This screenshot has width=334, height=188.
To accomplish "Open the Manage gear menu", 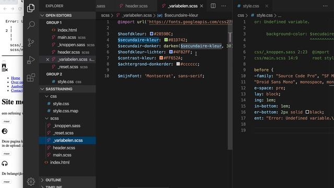I will pos(31,181).
